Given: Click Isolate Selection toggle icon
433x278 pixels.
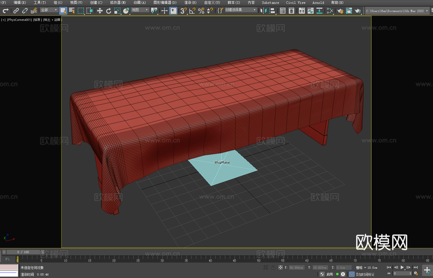Looking at the screenshot, I should coord(265,267).
